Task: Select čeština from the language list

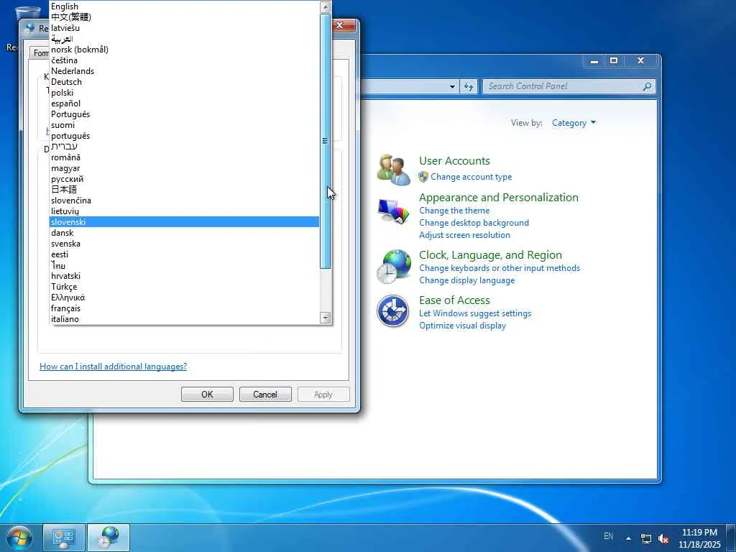Action: pos(184,60)
